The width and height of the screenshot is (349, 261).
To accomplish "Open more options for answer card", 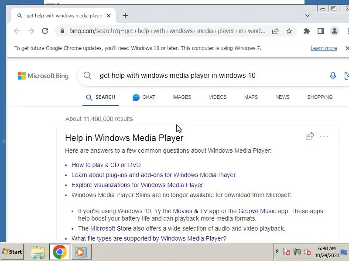I will tap(324, 136).
